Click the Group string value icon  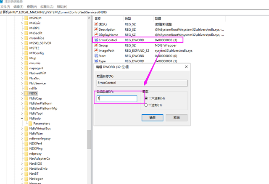coord(96,45)
